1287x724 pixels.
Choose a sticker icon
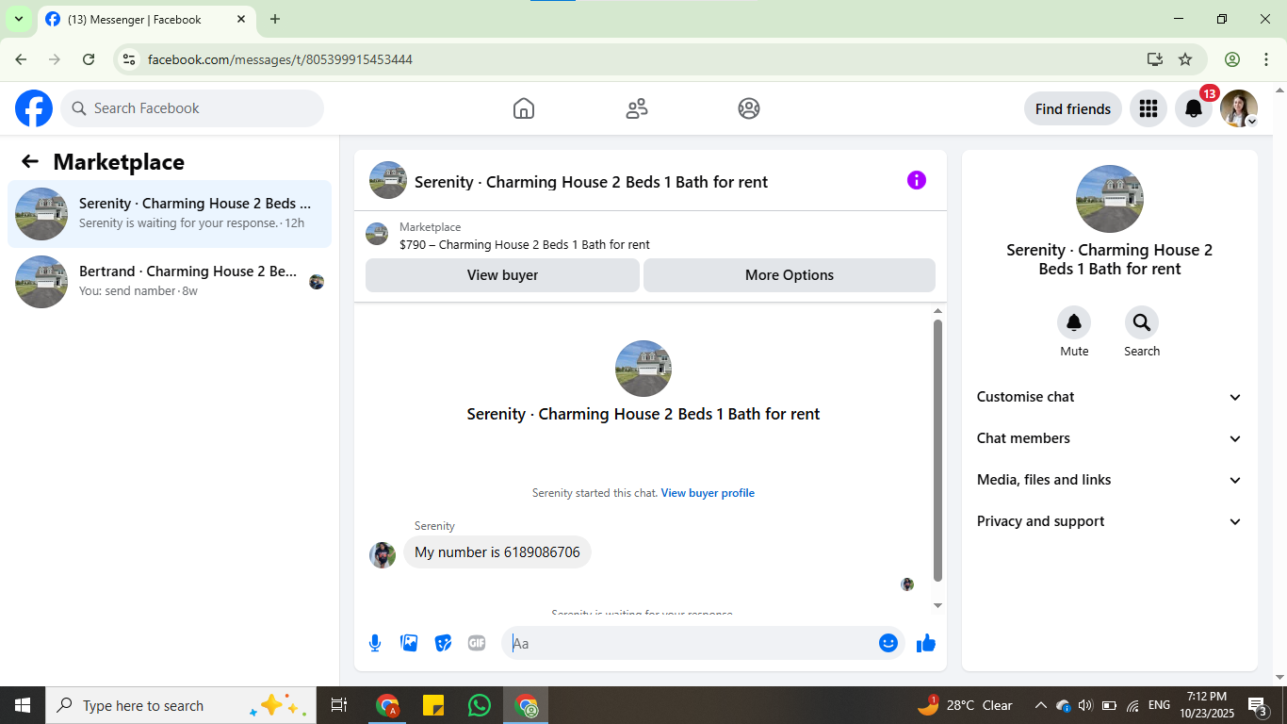point(443,643)
